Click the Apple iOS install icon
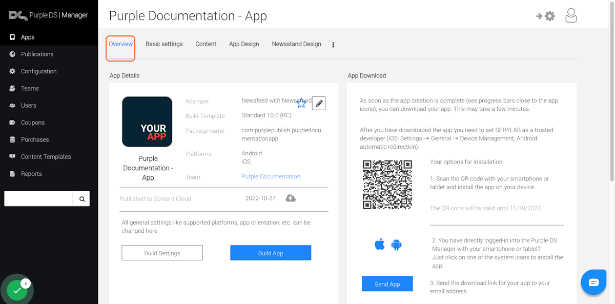The image size is (615, 304). tap(380, 244)
